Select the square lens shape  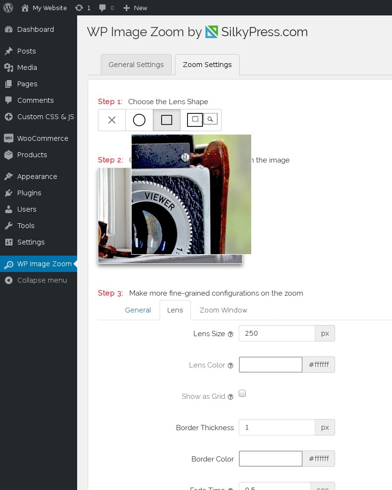(x=166, y=120)
